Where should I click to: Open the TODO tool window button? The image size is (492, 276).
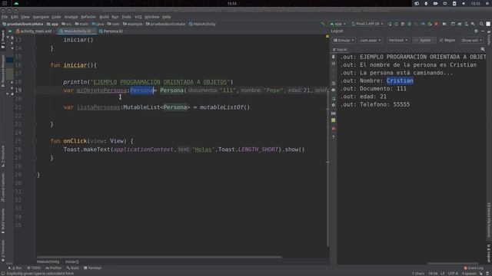34,268
